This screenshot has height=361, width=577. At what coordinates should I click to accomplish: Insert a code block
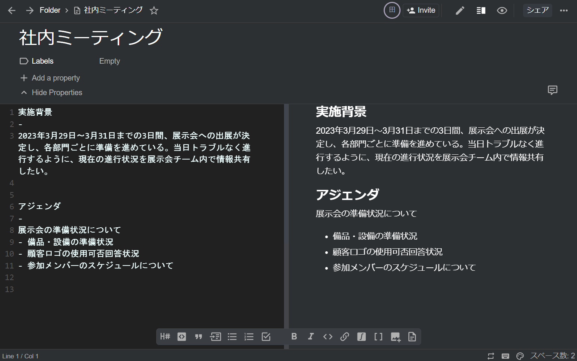click(182, 337)
